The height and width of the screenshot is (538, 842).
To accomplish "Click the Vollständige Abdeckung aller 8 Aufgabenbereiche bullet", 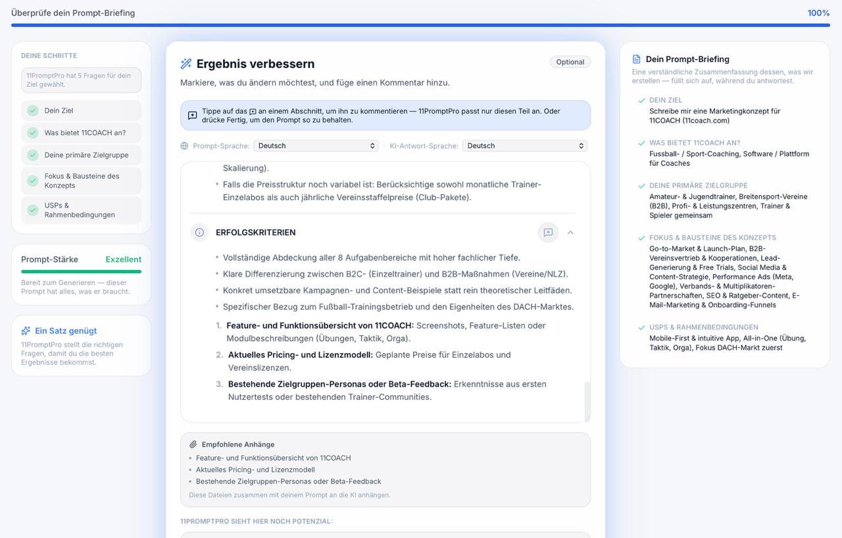I will pyautogui.click(x=372, y=257).
